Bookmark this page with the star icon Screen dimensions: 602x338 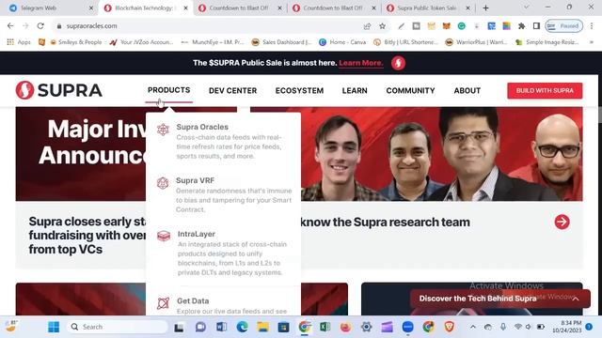pyautogui.click(x=383, y=26)
